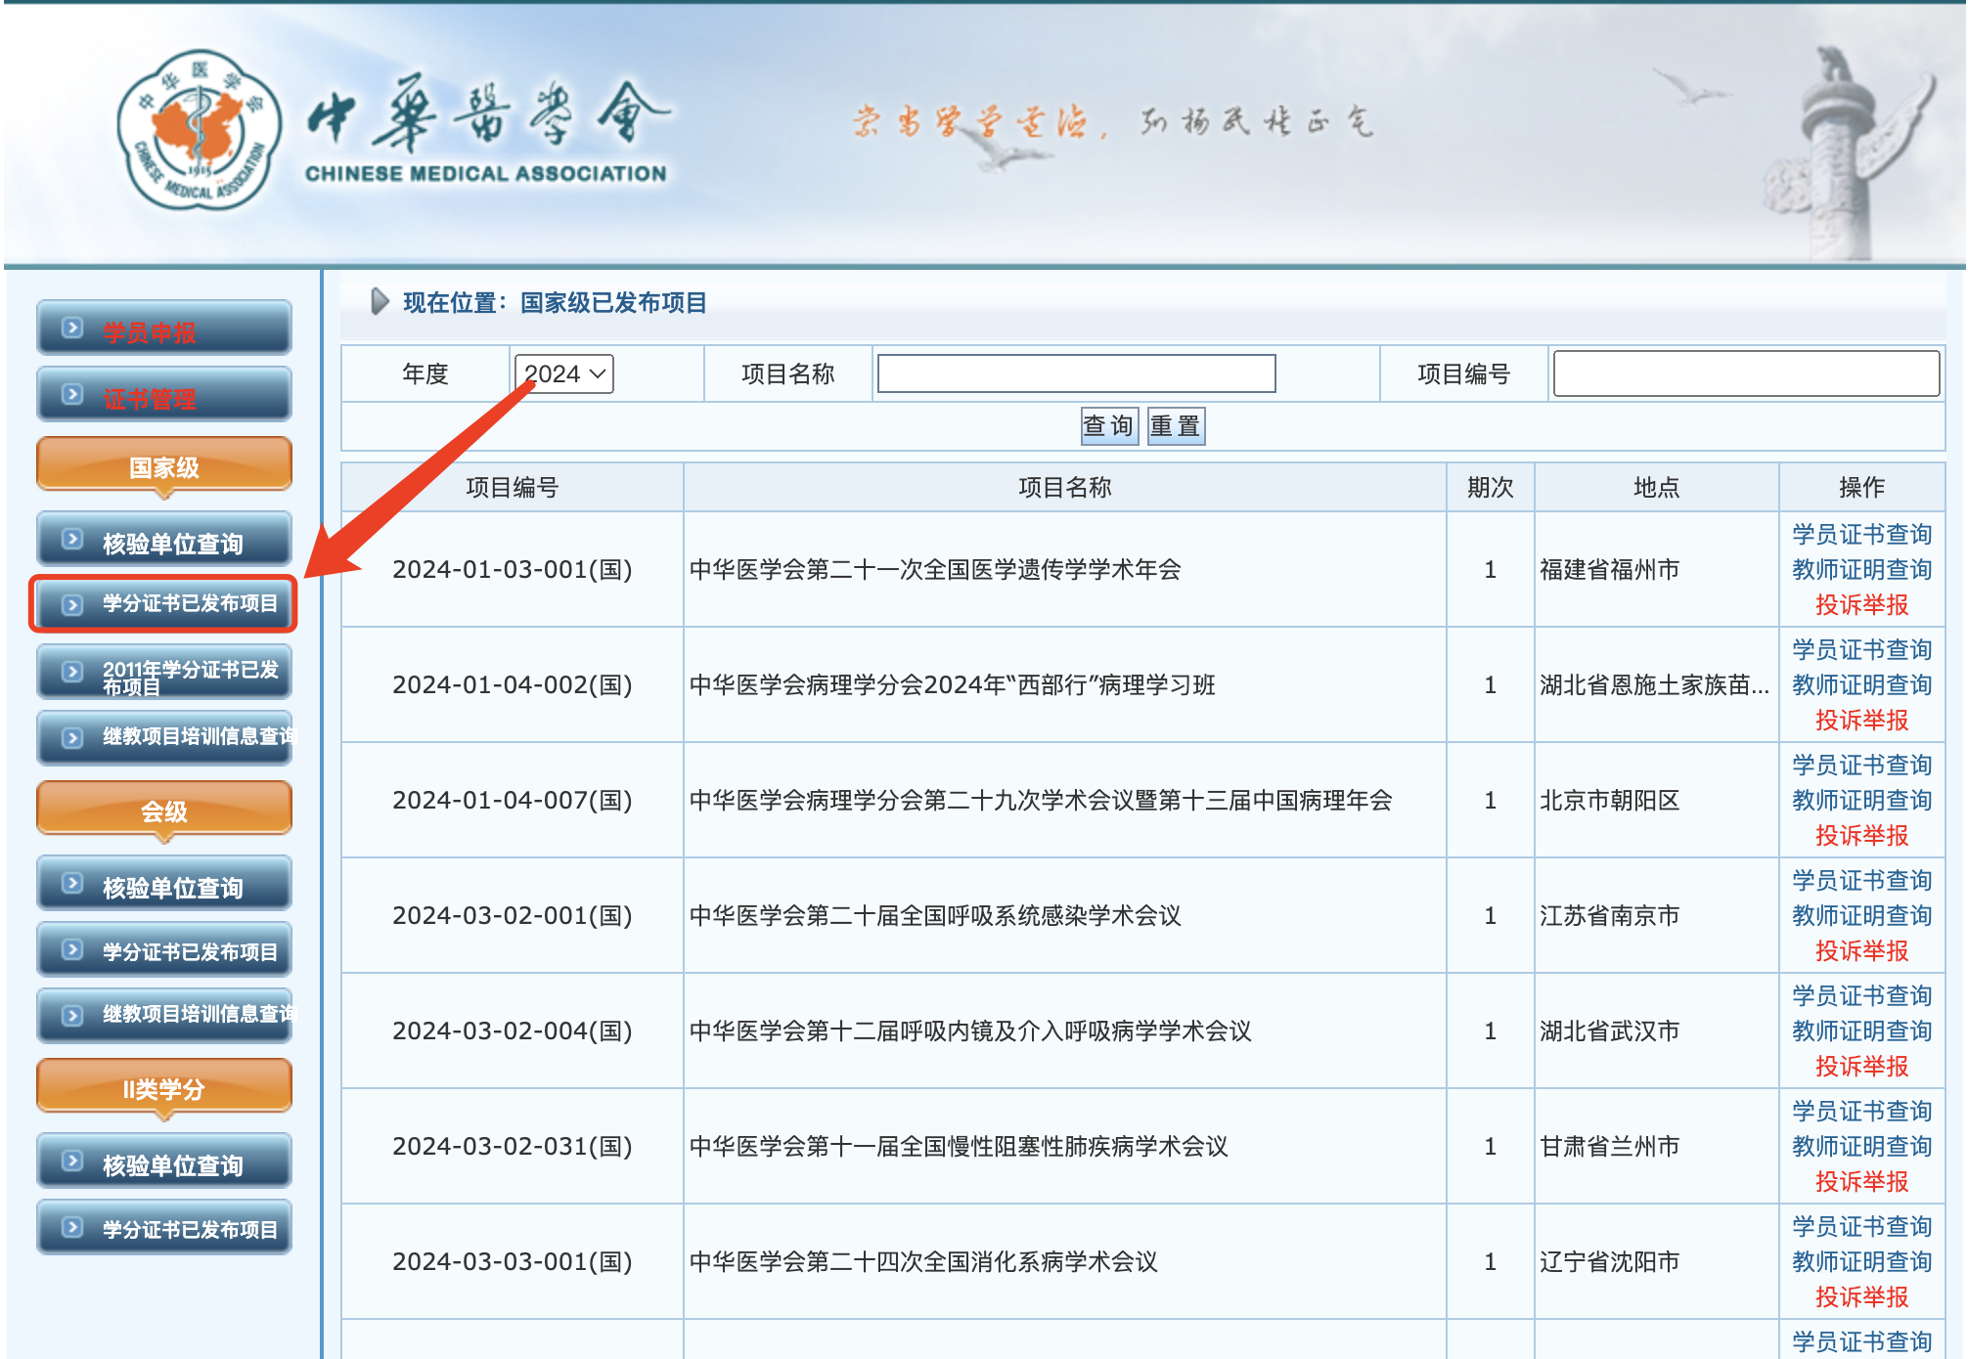This screenshot has height=1359, width=1968.
Task: Open 核验单位查询 under 国家级
Action: 164,540
